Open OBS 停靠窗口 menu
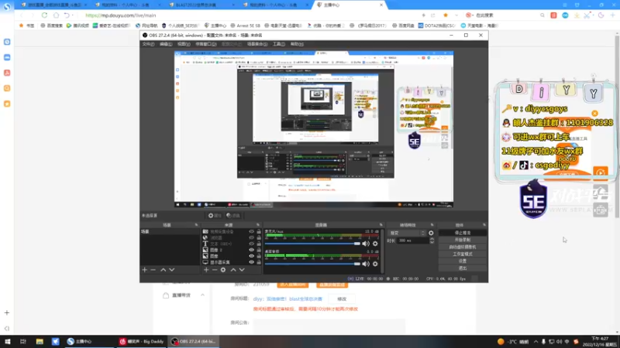620x348 pixels. tap(206, 44)
